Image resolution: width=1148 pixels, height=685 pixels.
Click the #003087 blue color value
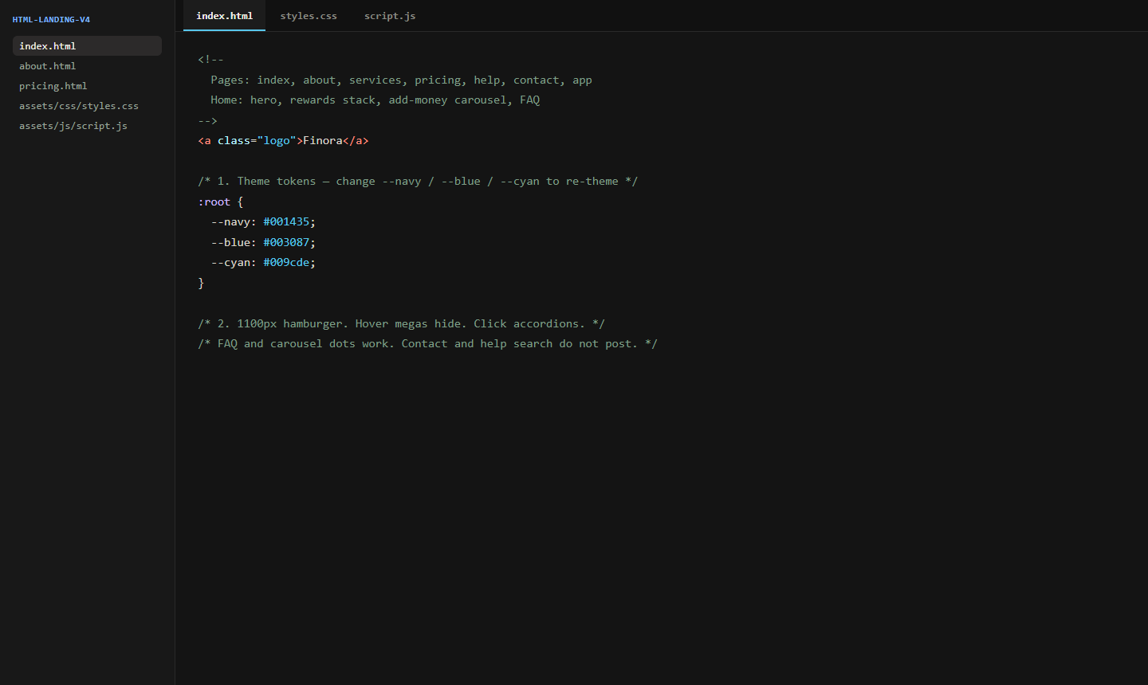point(286,242)
